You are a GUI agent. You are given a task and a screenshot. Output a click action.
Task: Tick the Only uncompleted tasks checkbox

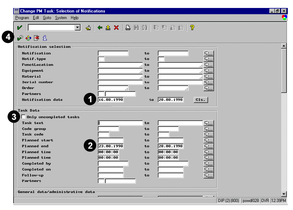[x=23, y=117]
